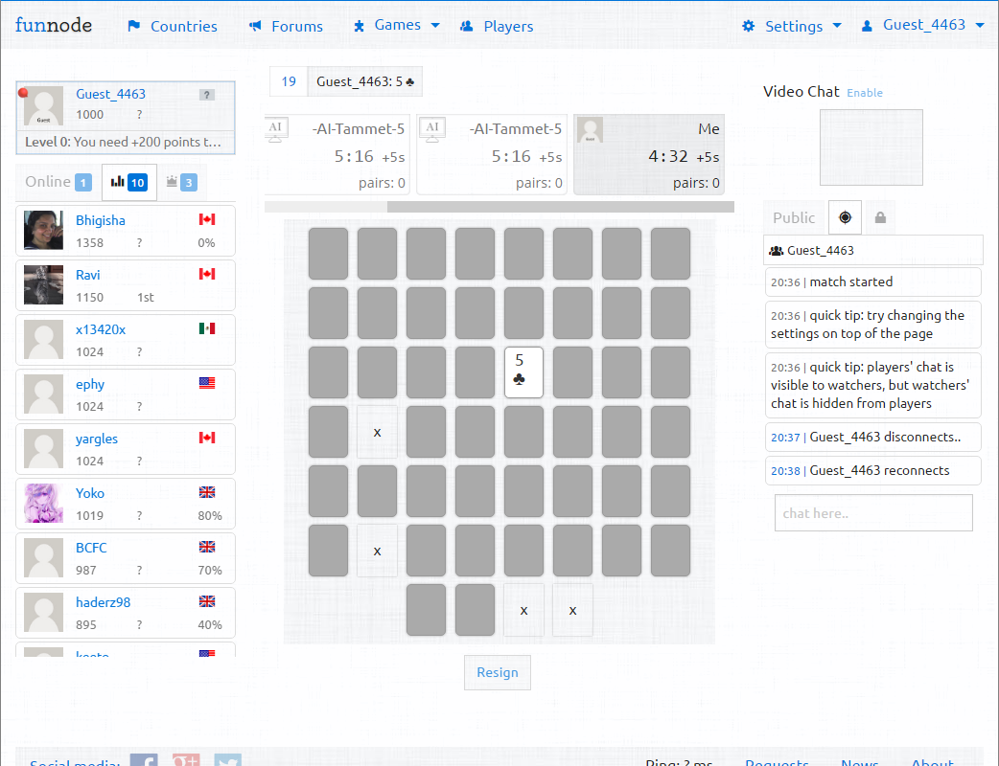Focus the 'chat here..' input field

[x=873, y=513]
